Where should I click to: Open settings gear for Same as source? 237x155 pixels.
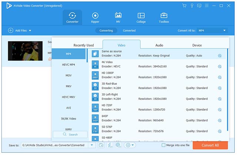(220, 56)
